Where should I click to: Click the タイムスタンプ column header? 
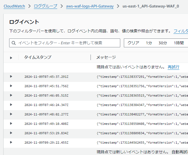tap(38, 57)
